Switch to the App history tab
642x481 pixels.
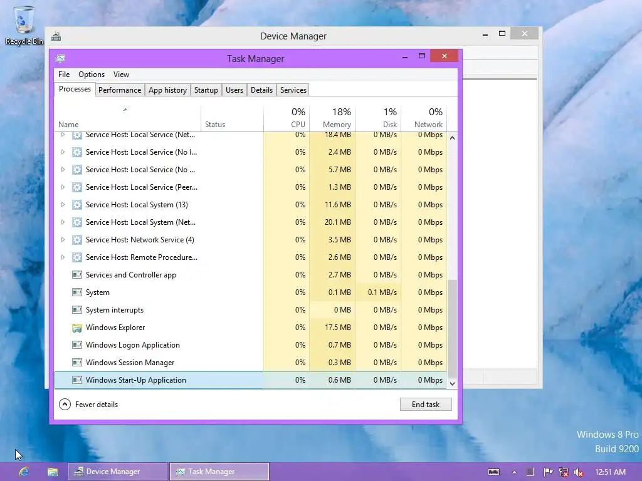pos(167,90)
